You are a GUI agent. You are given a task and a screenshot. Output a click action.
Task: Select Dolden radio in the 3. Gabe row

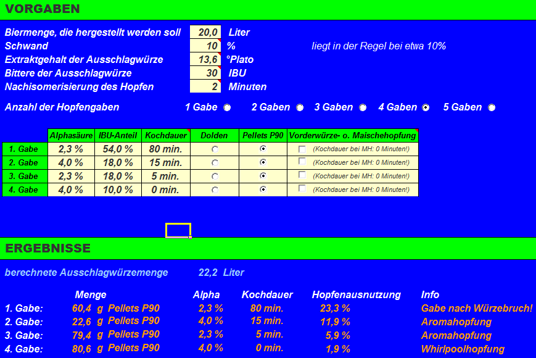215,176
